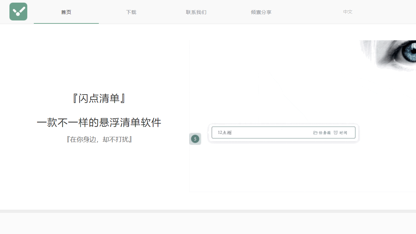The width and height of the screenshot is (416, 234).
Task: Open the 中文 language selector
Action: 348,12
